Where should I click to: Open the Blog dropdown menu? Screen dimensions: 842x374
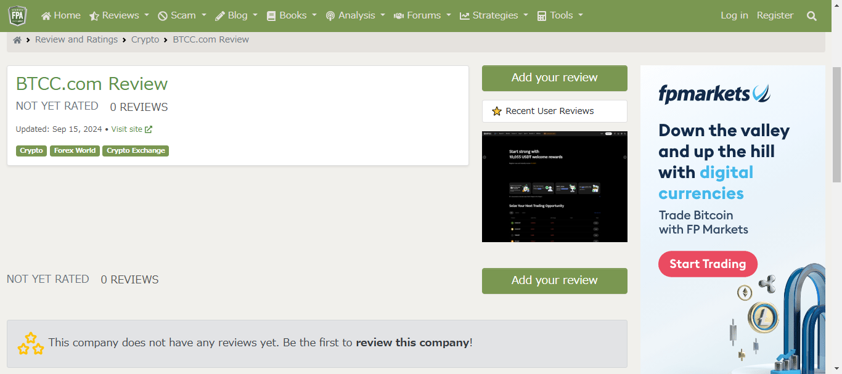coord(235,15)
